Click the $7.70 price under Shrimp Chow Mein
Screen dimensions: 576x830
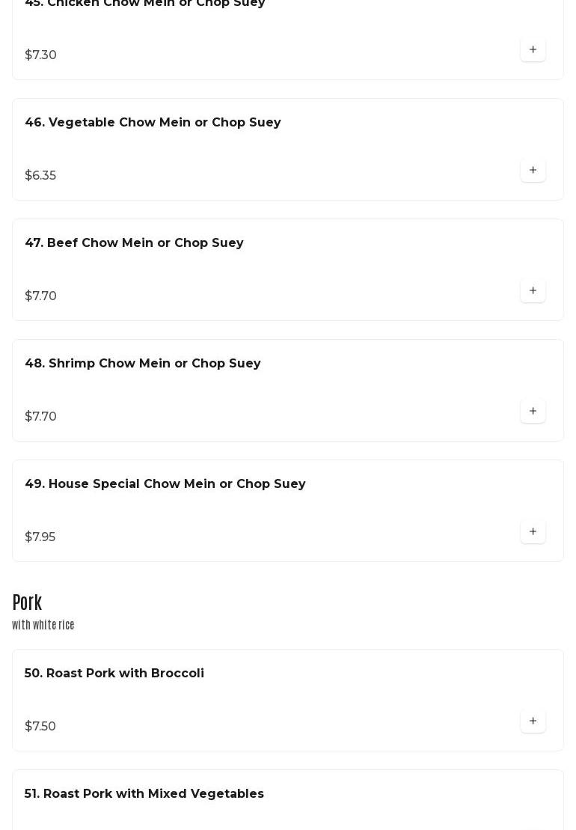point(40,417)
